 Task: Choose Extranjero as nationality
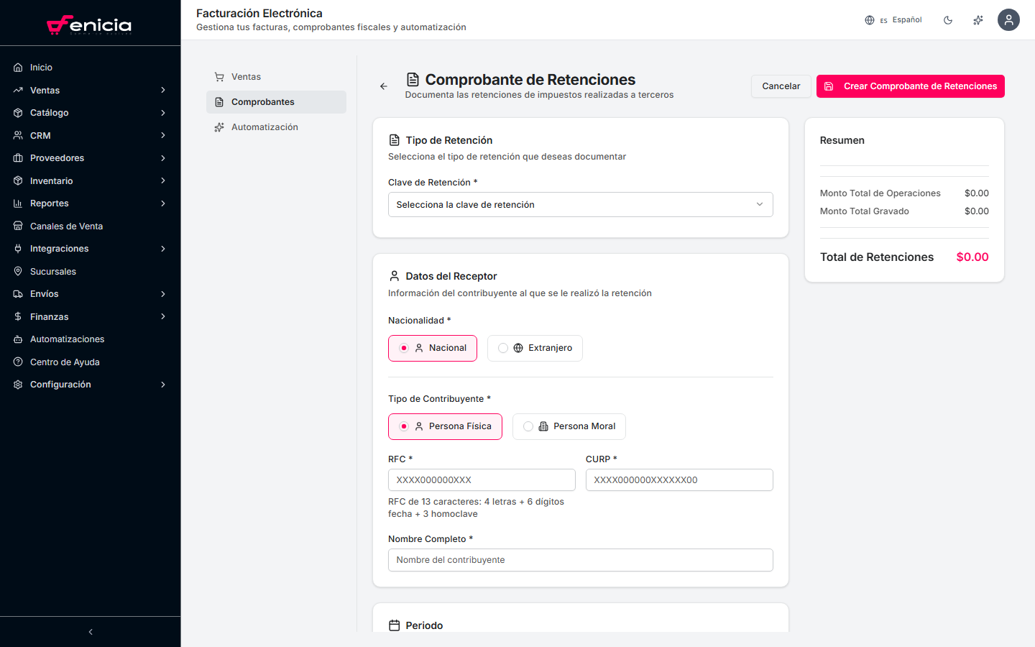click(535, 348)
